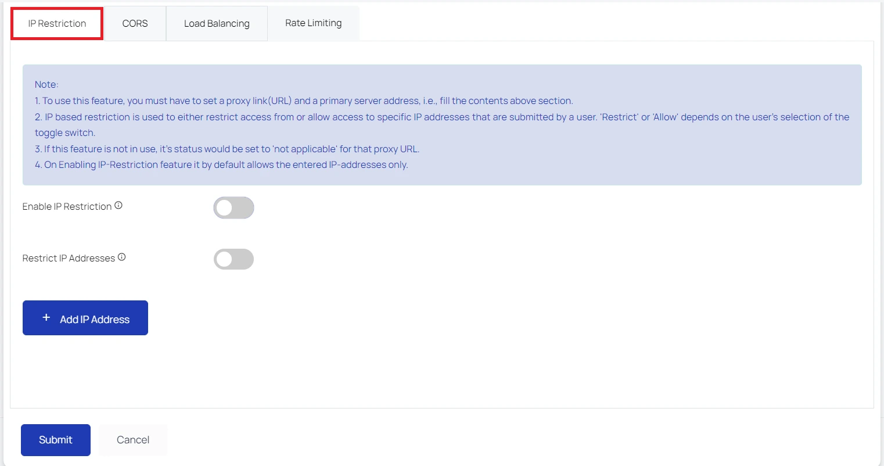Viewport: 884px width, 466px height.
Task: Click Cancel to discard changes
Action: [x=132, y=440]
